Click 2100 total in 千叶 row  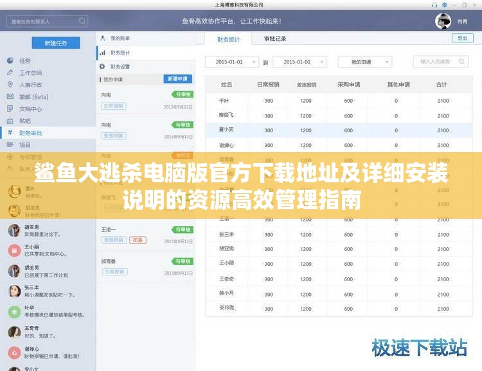pyautogui.click(x=443, y=101)
